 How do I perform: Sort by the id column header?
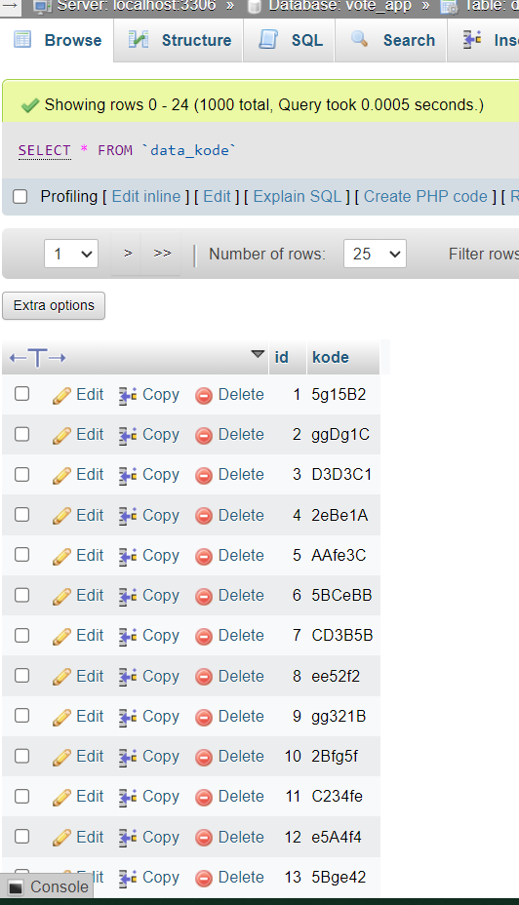[282, 358]
